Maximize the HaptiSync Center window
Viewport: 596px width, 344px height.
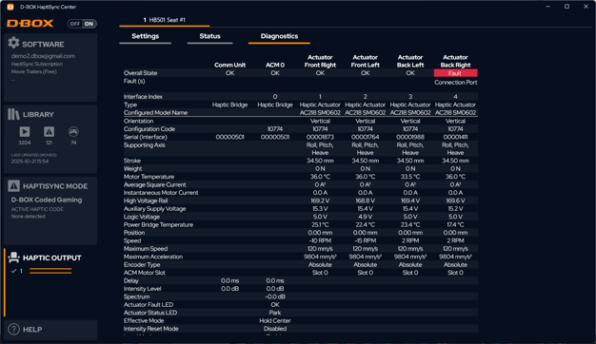pyautogui.click(x=566, y=7)
